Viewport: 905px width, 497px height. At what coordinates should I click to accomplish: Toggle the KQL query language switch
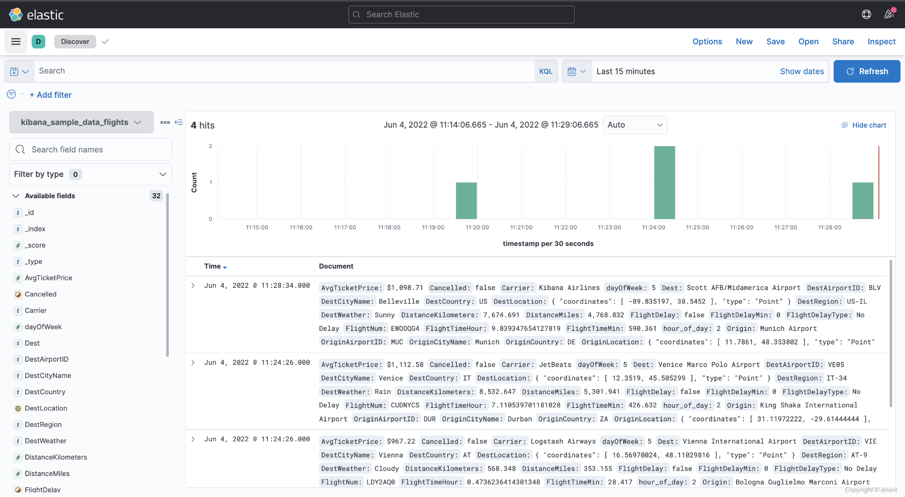coord(546,72)
